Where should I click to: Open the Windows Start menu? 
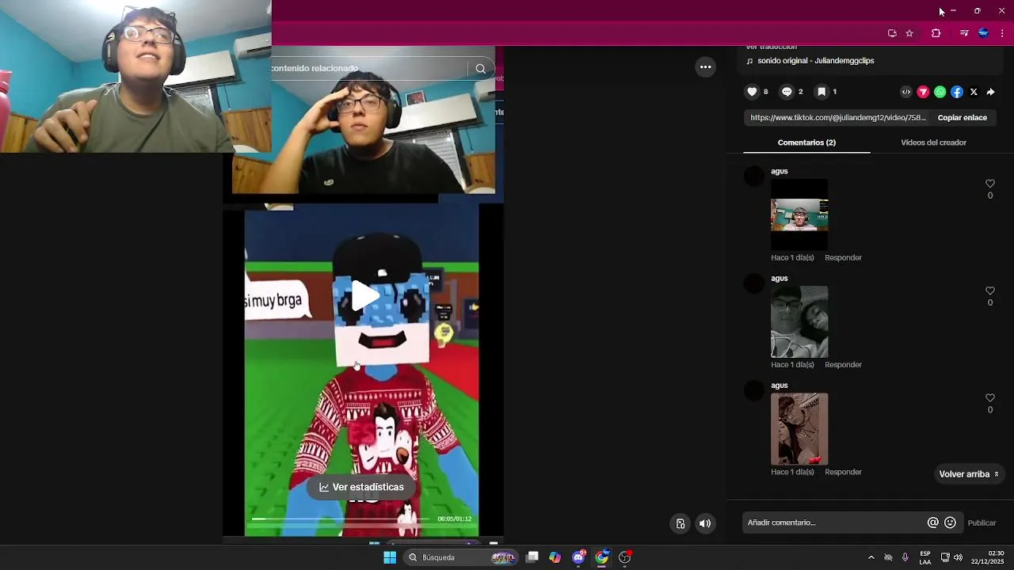tap(390, 557)
